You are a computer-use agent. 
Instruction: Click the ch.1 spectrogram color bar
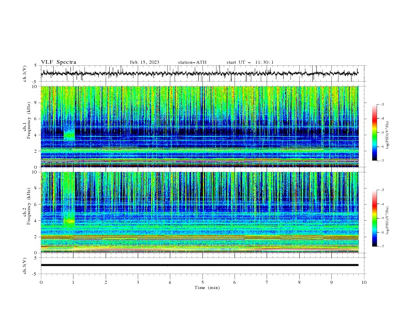374,133
